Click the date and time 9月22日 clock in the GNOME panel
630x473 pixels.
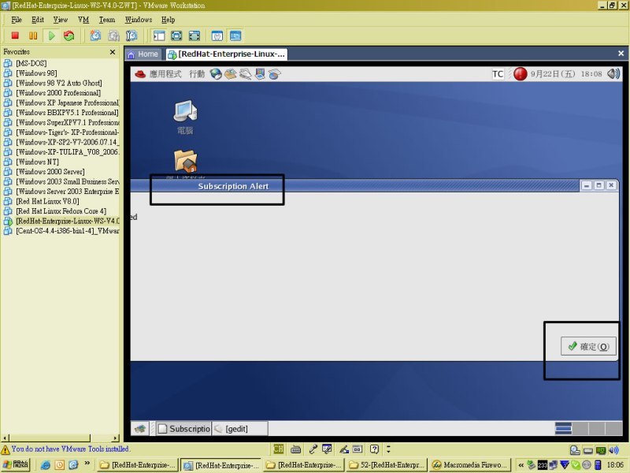click(x=565, y=74)
